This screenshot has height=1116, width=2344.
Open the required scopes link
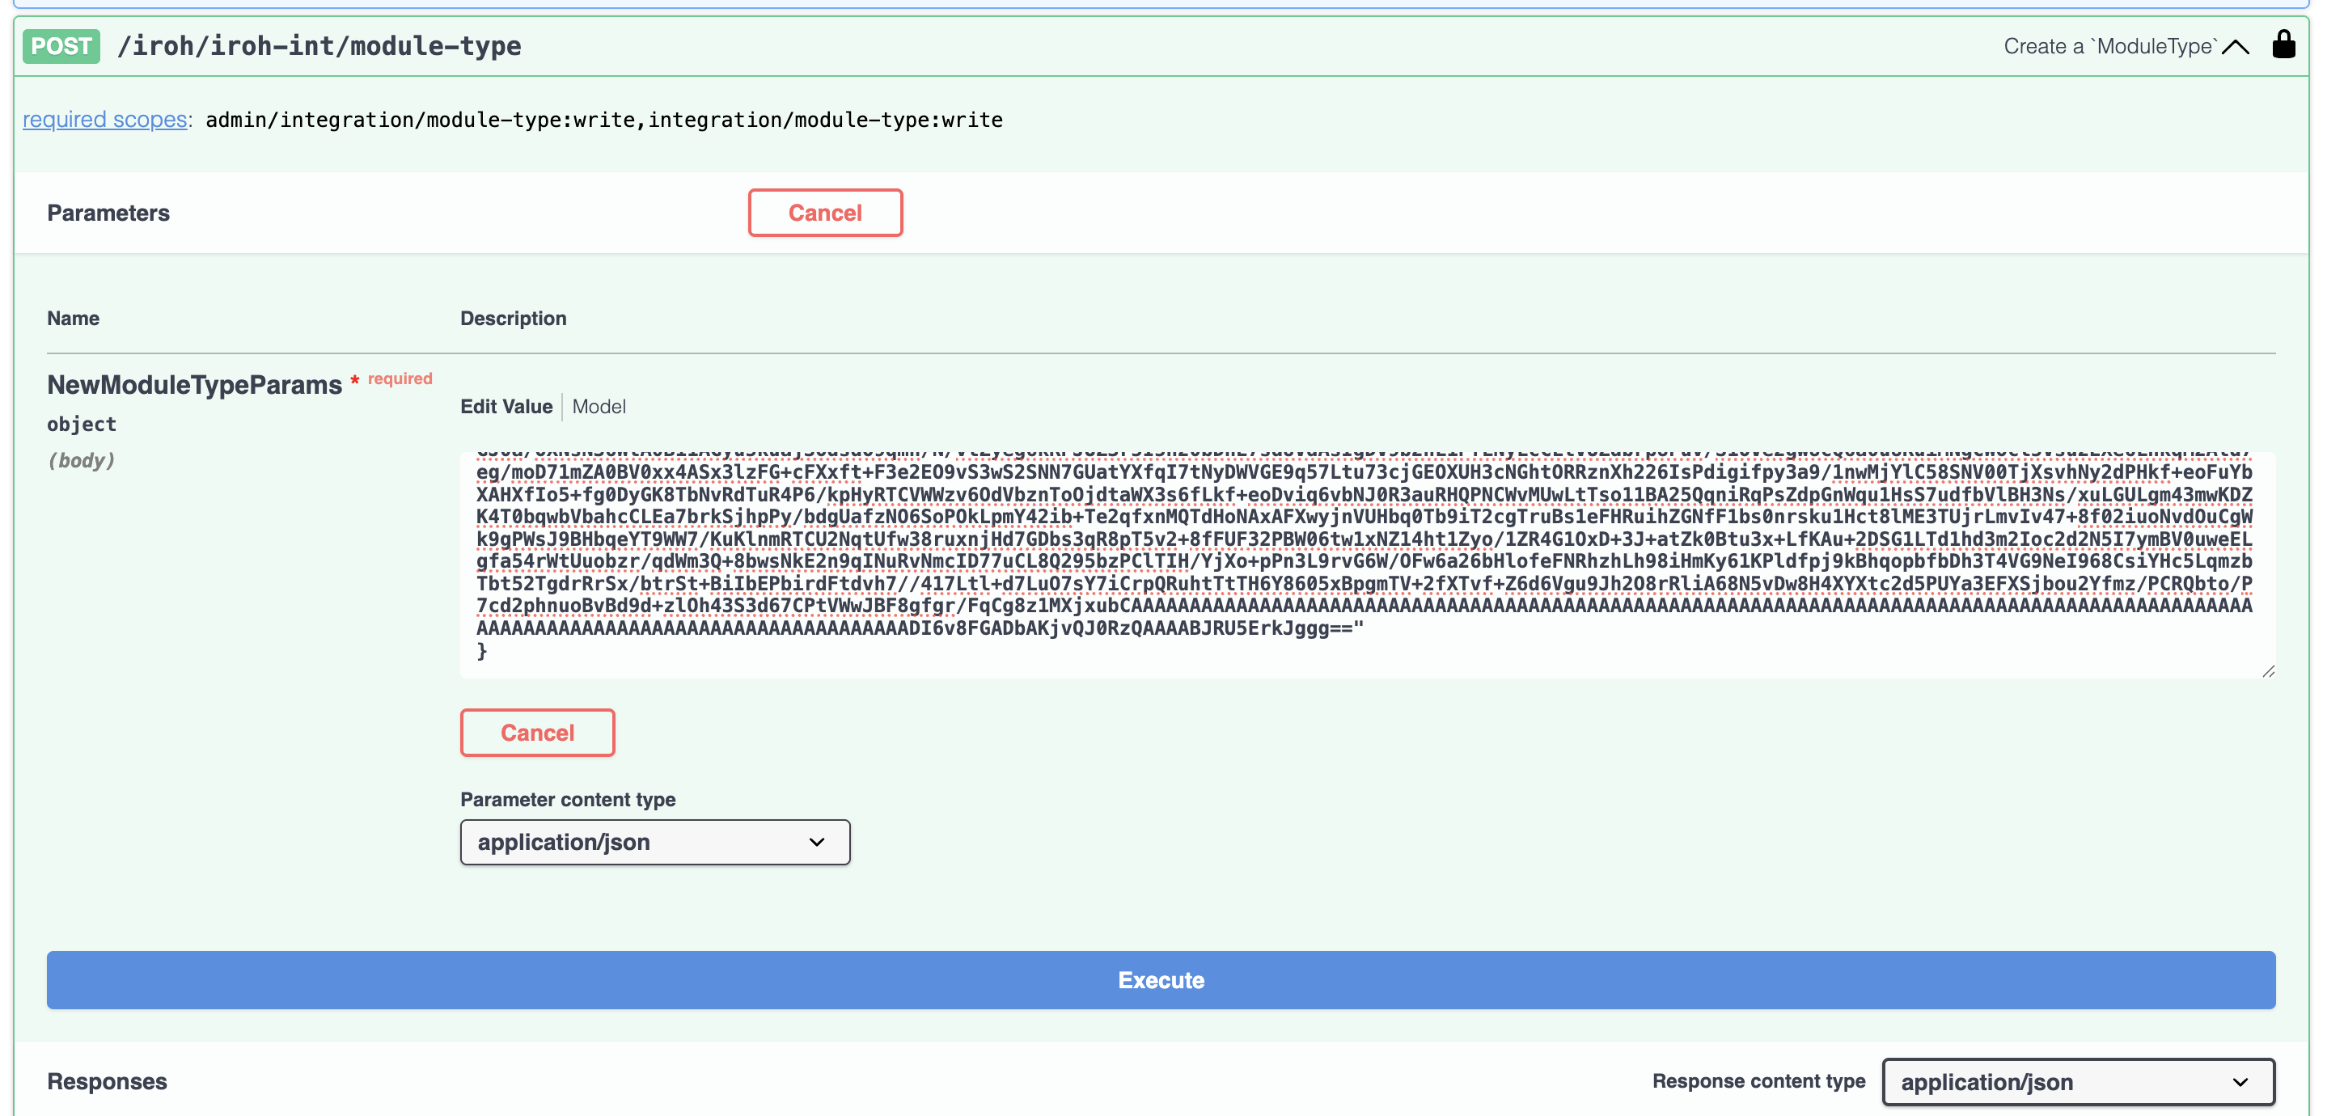pyautogui.click(x=103, y=119)
